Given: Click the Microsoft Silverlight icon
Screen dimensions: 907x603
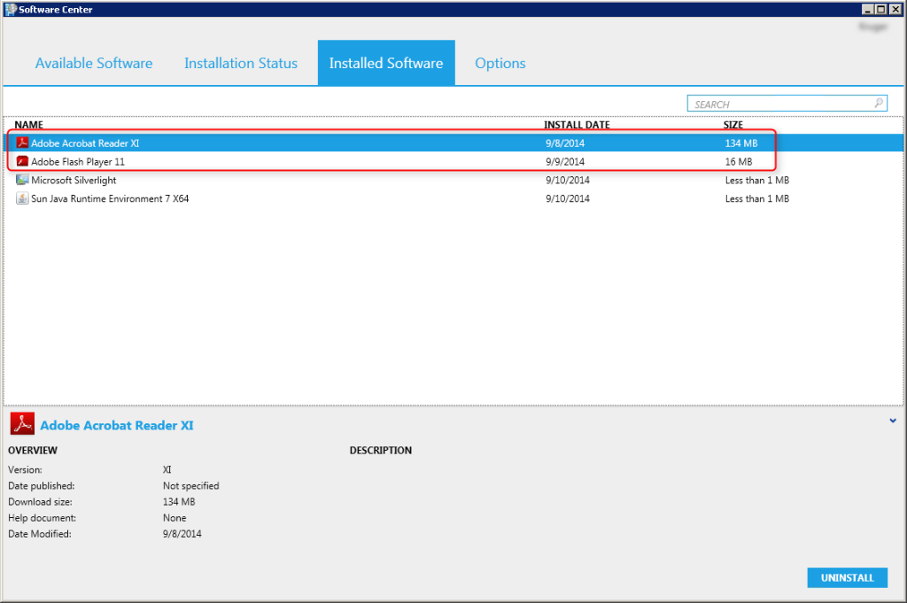Looking at the screenshot, I should pyautogui.click(x=22, y=180).
